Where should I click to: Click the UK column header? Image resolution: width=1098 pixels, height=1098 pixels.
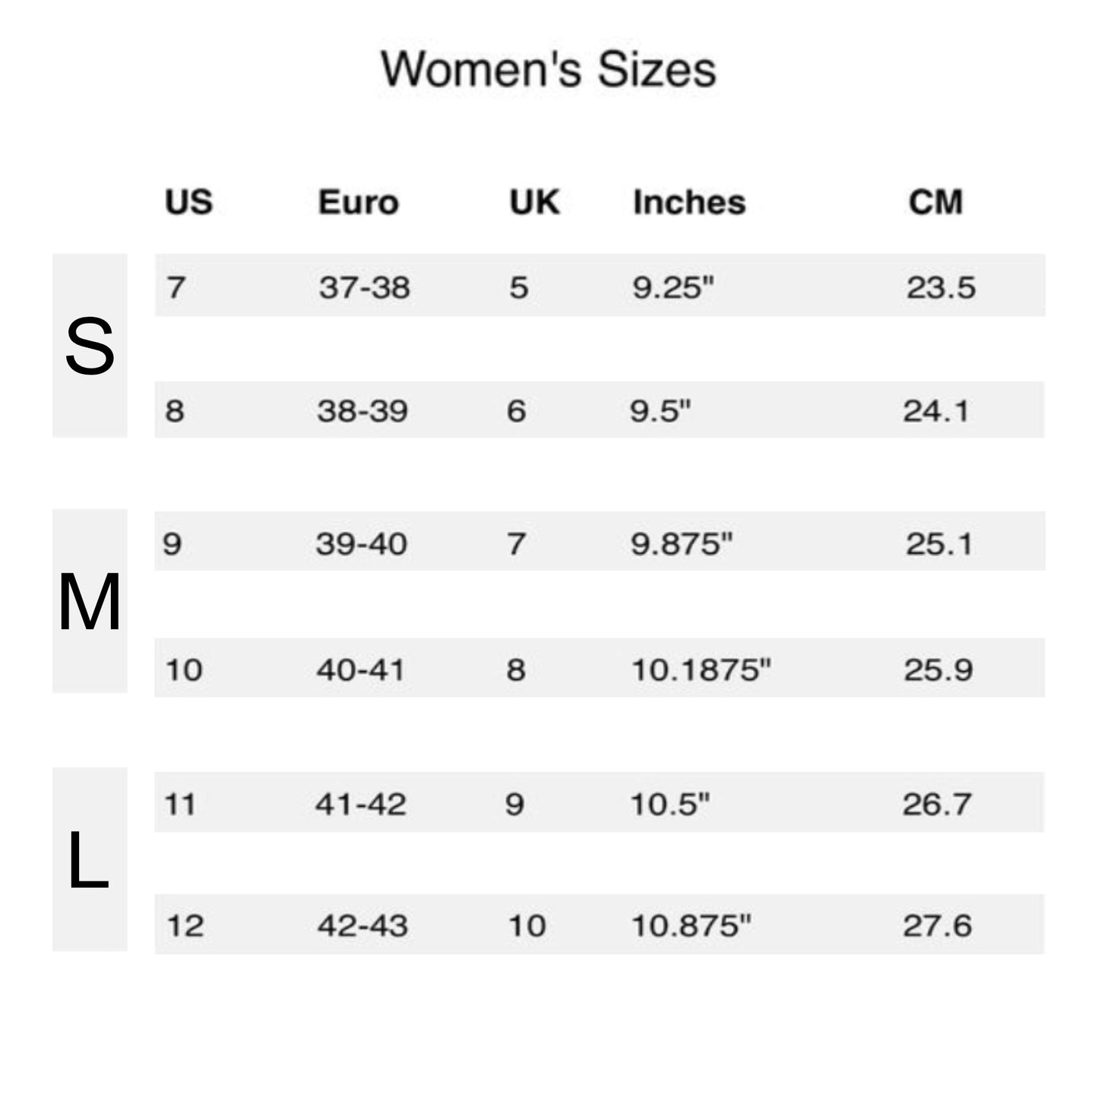click(534, 202)
